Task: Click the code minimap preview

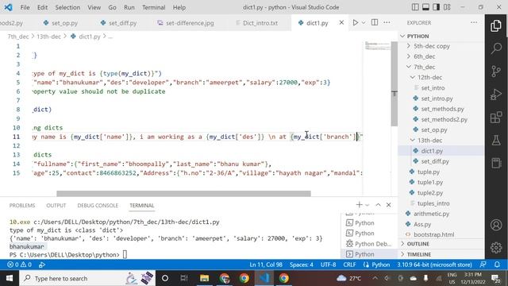Action: [x=377, y=46]
